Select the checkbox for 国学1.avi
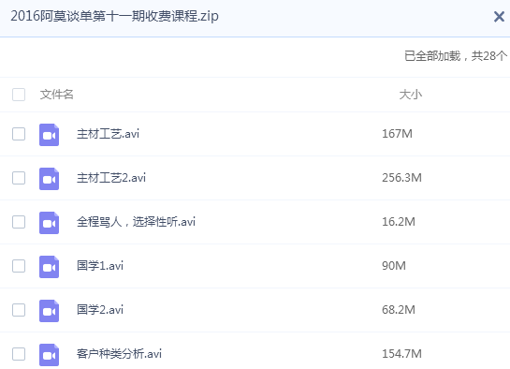 19,266
